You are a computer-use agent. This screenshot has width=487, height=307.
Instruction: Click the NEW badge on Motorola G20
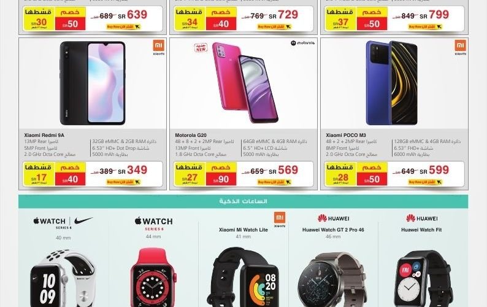[x=201, y=48]
